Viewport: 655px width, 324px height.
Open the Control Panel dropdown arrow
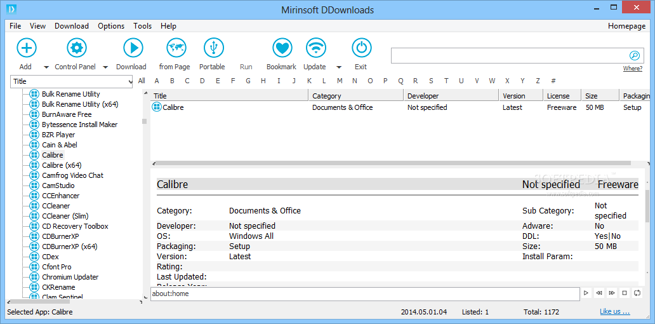click(105, 67)
